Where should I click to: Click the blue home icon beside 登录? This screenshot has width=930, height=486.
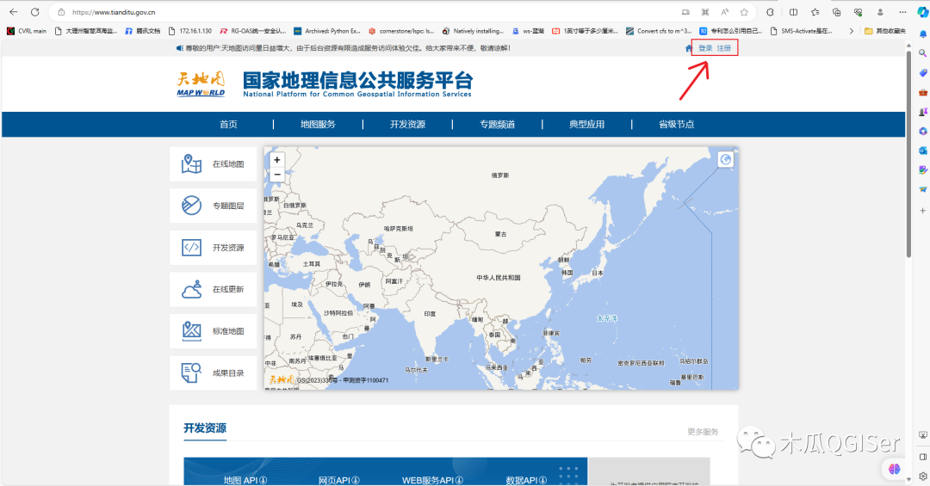[689, 48]
